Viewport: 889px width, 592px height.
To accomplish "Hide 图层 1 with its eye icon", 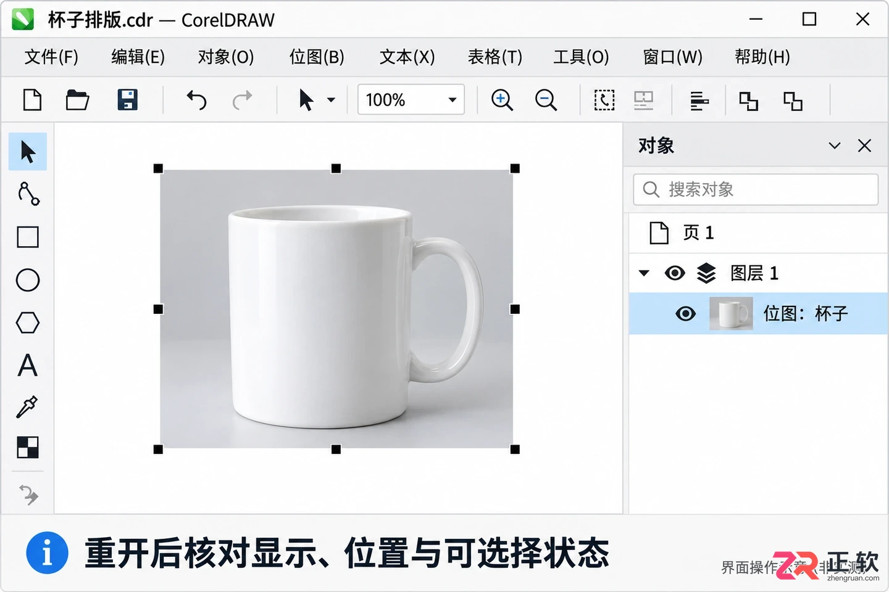I will 675,273.
